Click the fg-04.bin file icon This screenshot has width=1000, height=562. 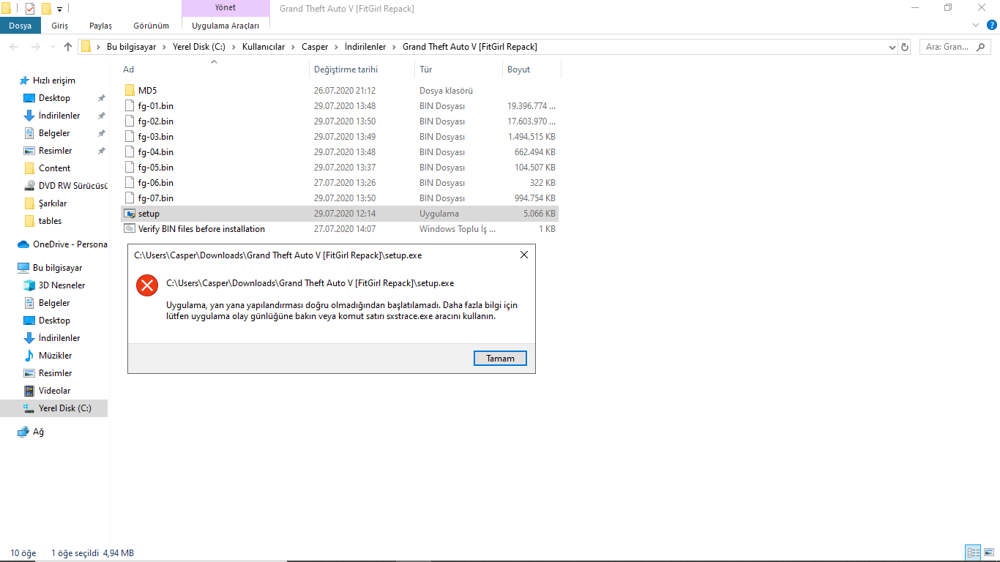click(130, 152)
